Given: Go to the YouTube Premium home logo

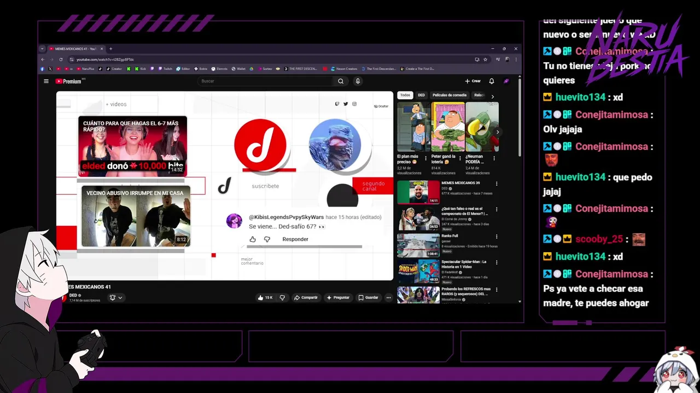Looking at the screenshot, I should click(69, 81).
